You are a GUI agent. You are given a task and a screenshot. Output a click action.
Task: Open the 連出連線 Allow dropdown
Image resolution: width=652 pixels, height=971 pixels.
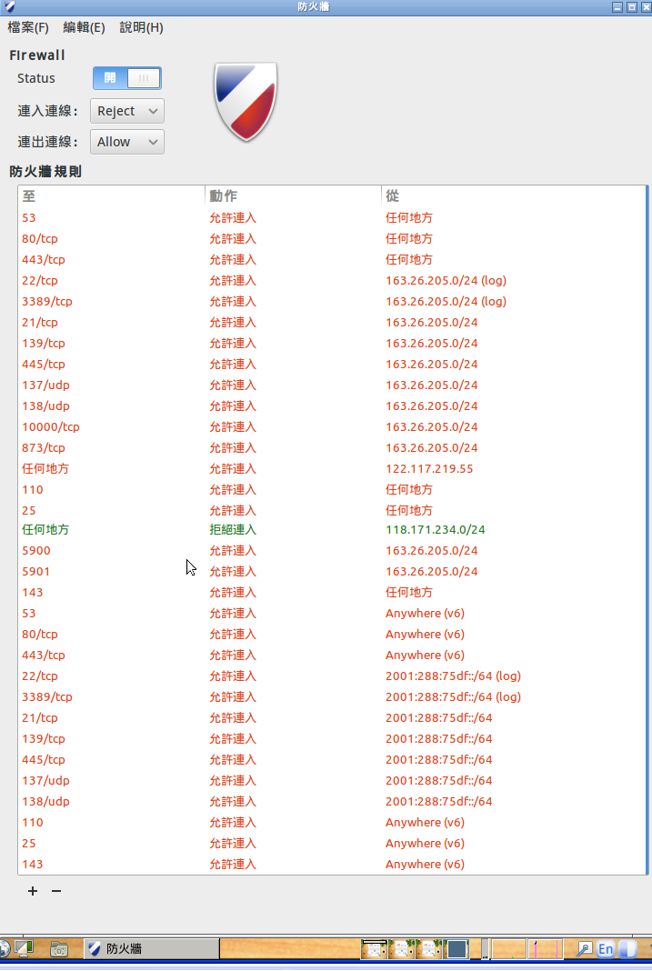[127, 142]
